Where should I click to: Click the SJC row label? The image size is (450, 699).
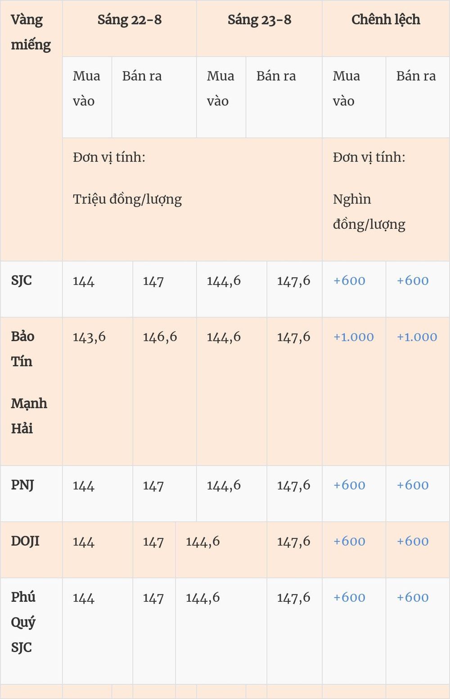(21, 280)
